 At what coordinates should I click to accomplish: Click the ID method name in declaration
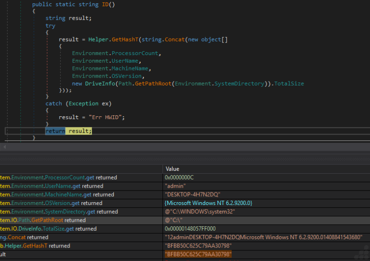pos(105,4)
